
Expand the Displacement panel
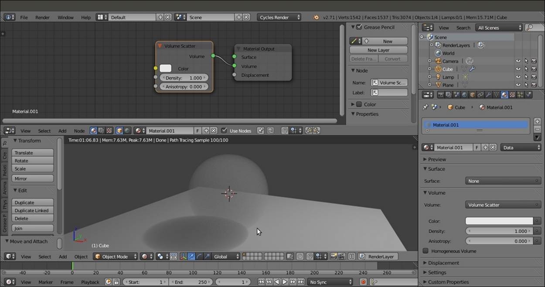pos(443,263)
